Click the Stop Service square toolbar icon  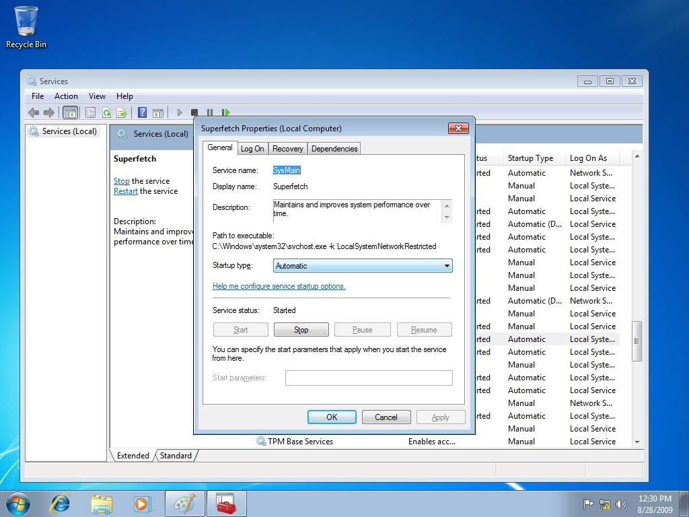[x=194, y=113]
